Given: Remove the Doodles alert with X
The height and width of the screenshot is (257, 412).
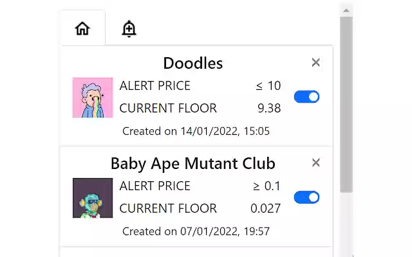Looking at the screenshot, I should 315,62.
